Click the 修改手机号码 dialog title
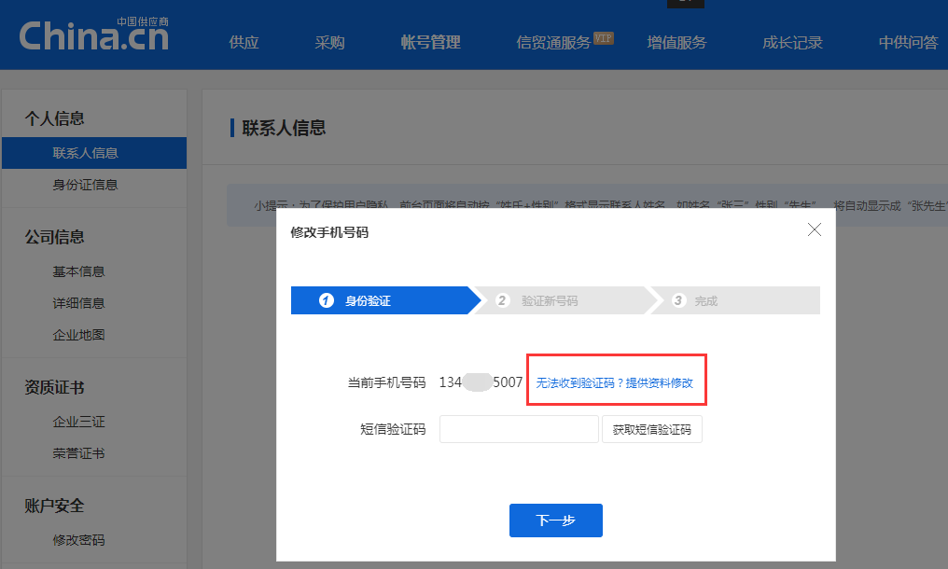Image resolution: width=948 pixels, height=569 pixels. click(x=329, y=233)
